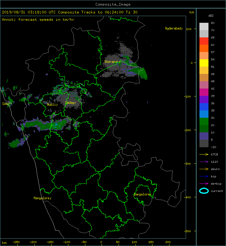Click the Hyderabad label on the map

[173, 28]
